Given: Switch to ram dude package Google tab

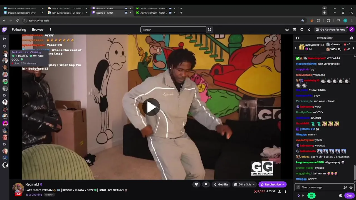Looking at the screenshot, I should 68,12.
